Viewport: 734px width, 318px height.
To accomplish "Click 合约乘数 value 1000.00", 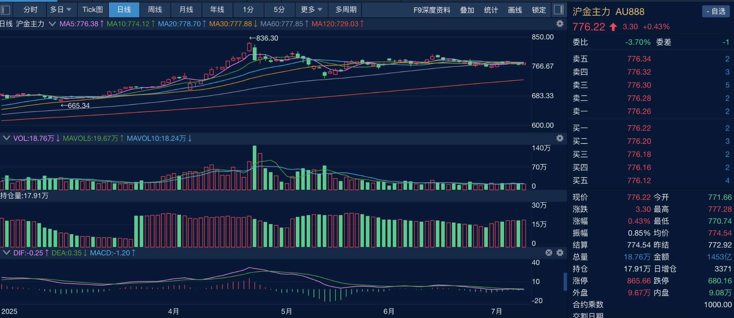I will [x=718, y=305].
